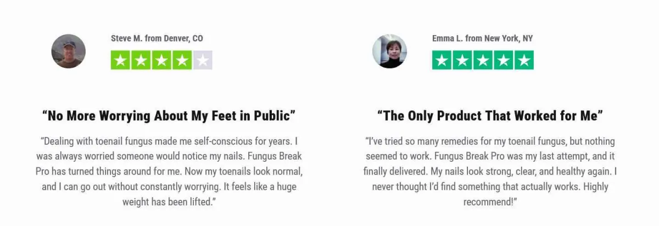Click 'The Only Product That Worked for Me' heading
The image size is (659, 226).
pos(490,116)
